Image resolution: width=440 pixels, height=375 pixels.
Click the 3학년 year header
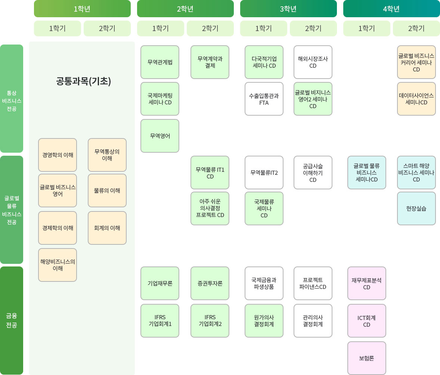pyautogui.click(x=288, y=9)
